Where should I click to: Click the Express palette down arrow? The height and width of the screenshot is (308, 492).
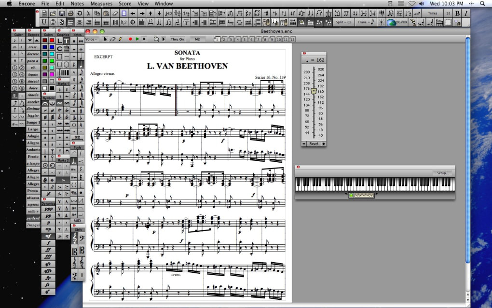tap(30, 41)
